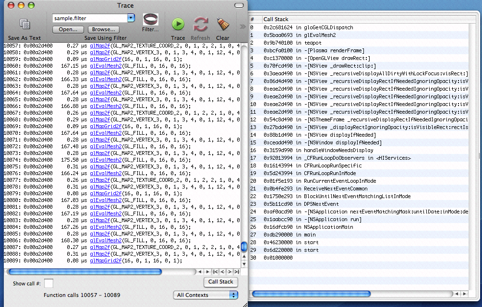482x307 pixels.
Task: Click the Show call # input field
Action: pyautogui.click(x=49, y=283)
